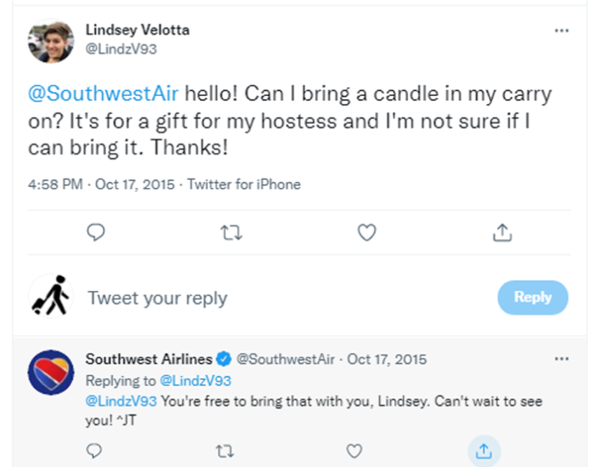Open Southwest Airlines heart logo avatar
Screen dimensions: 596x467
pyautogui.click(x=51, y=372)
